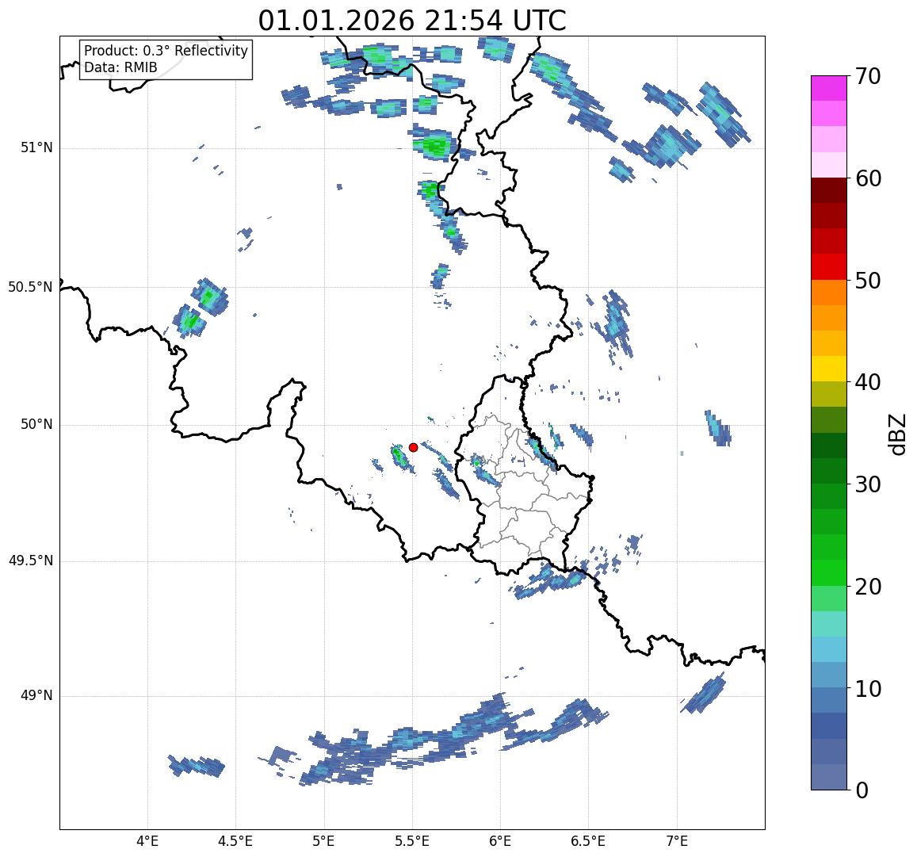Viewport: 917px width, 857px height.
Task: Click the 49°N latitude label
Action: (x=36, y=695)
